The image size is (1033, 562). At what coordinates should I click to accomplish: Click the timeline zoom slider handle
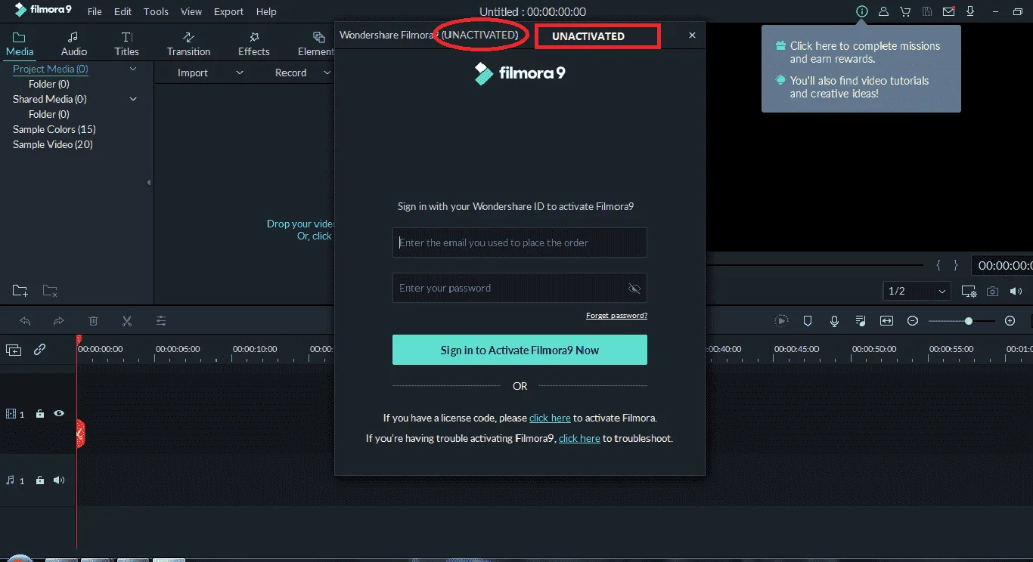[x=969, y=321]
